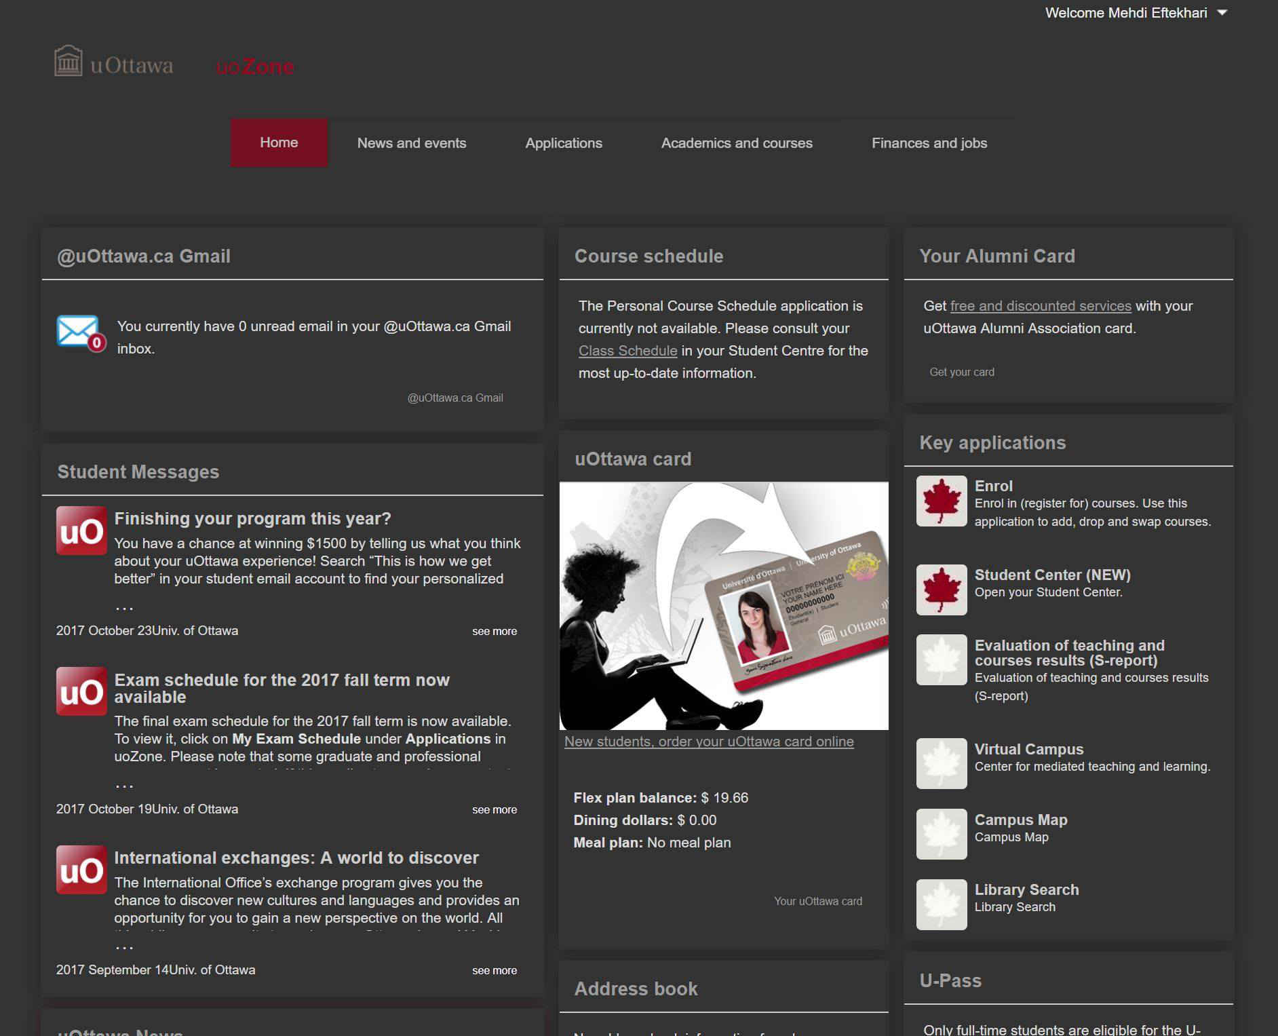
Task: Open New students order uOttawa card online link
Action: [709, 742]
